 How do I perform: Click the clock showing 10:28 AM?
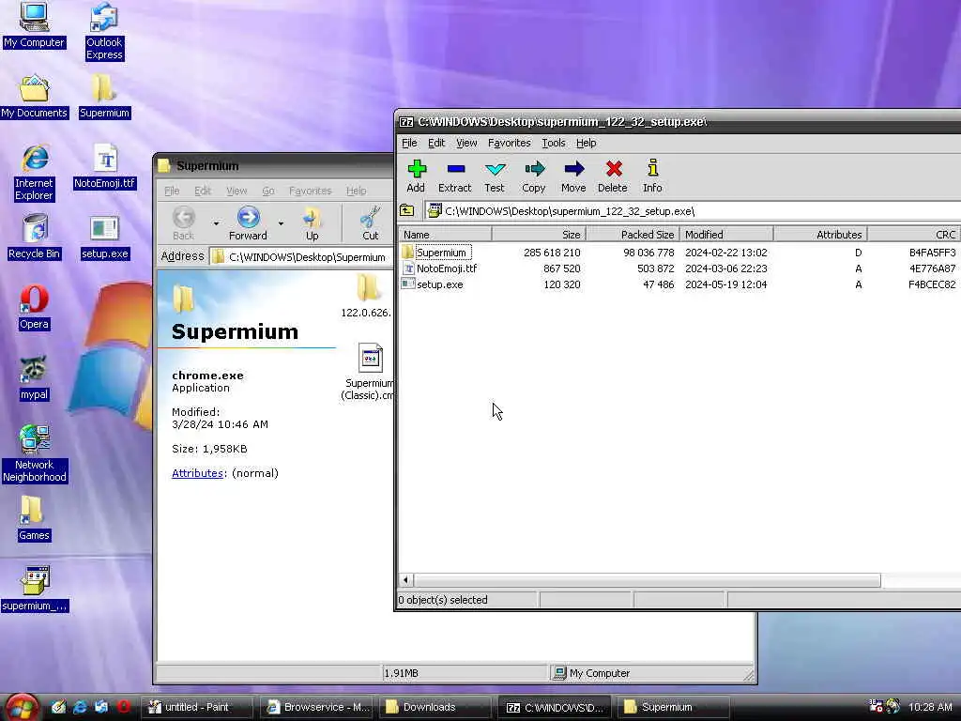click(x=930, y=707)
